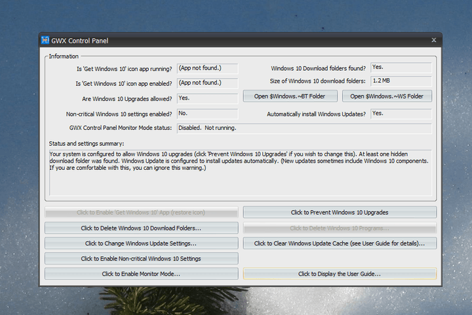Click the 'Status and settings summary:' label
Screen dimensions: 472x315
click(87, 144)
